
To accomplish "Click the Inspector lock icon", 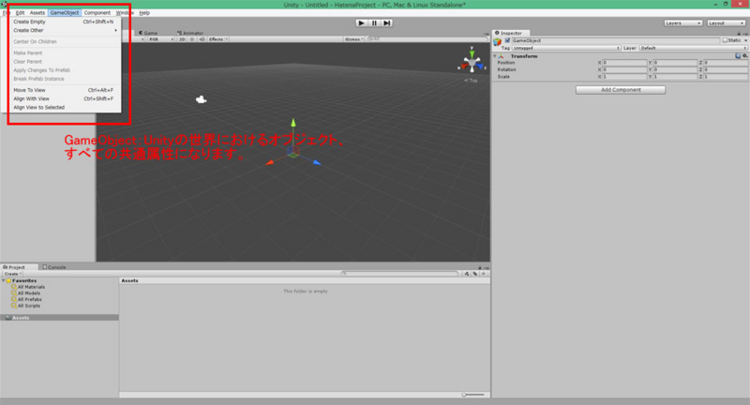I will click(739, 34).
